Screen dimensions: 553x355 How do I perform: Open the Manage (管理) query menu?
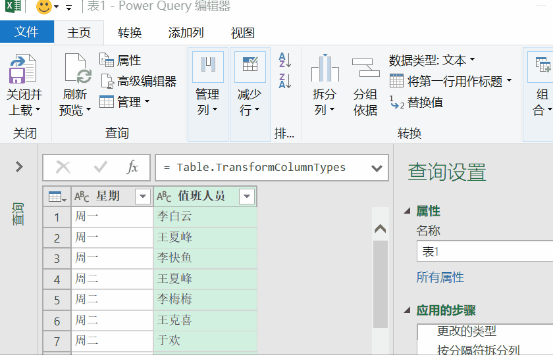tap(125, 102)
